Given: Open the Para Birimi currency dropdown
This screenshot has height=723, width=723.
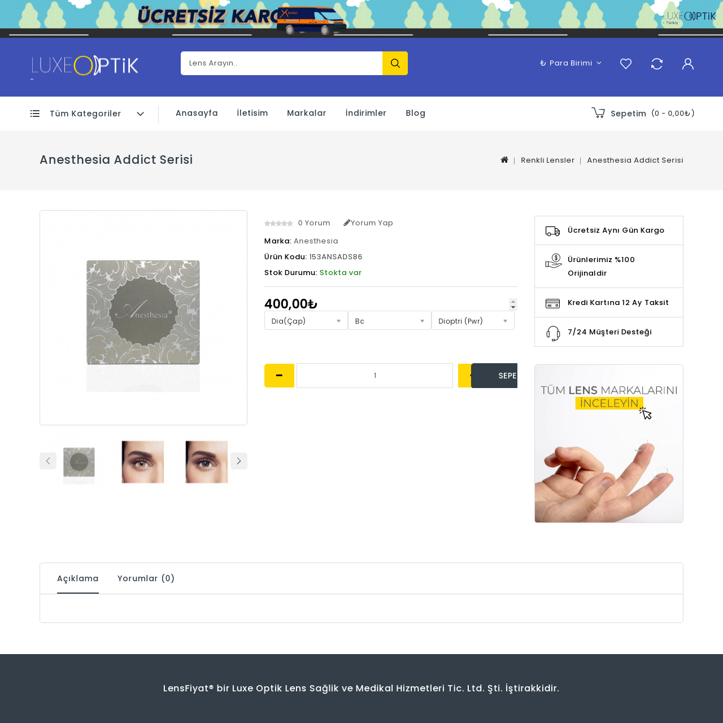Looking at the screenshot, I should pyautogui.click(x=570, y=63).
